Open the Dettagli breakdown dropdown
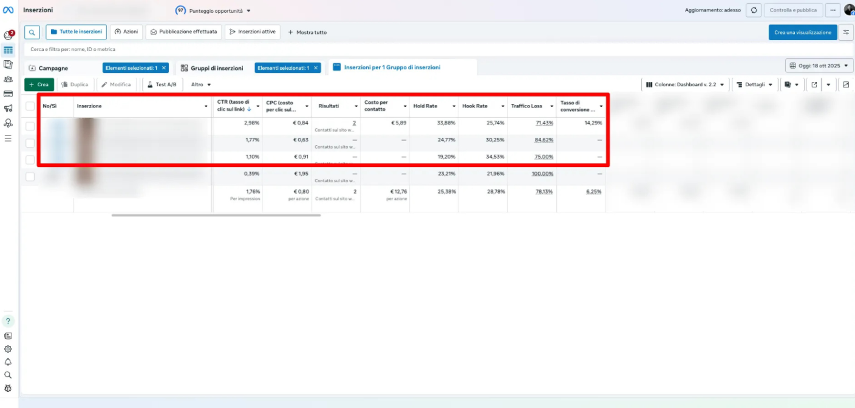 [754, 84]
